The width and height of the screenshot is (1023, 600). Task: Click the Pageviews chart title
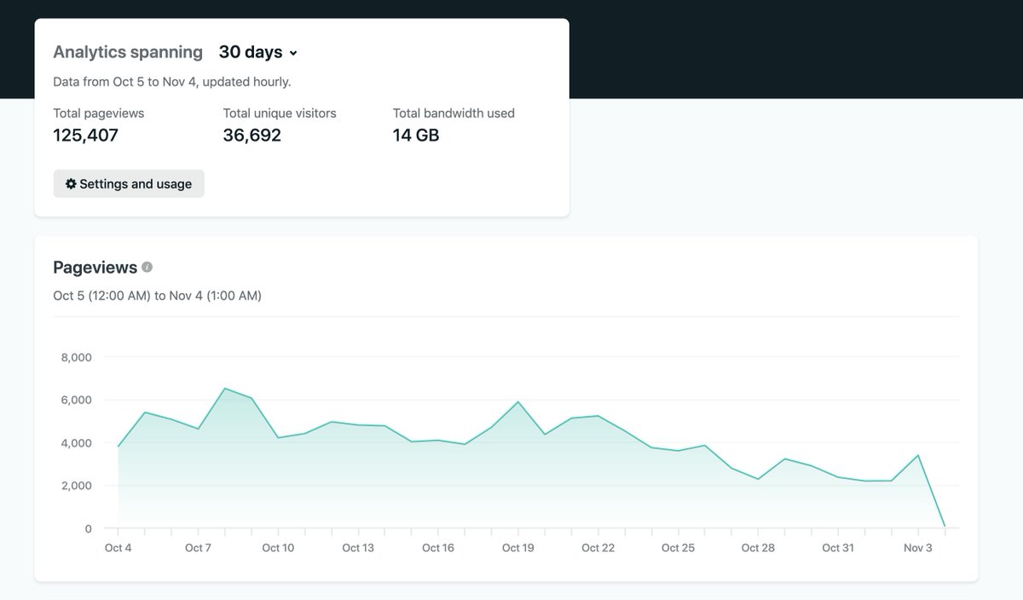(x=94, y=267)
